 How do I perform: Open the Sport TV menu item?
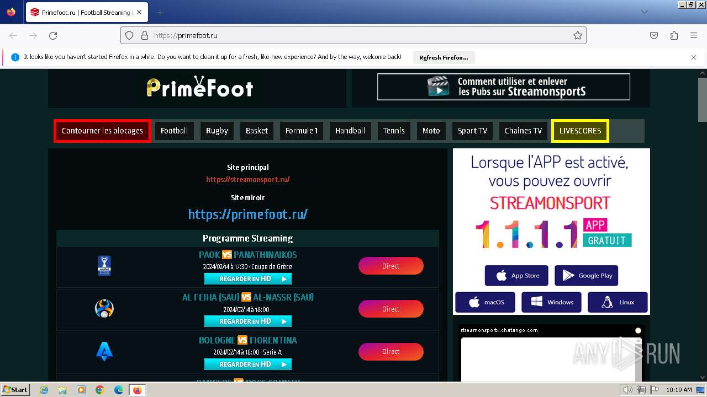[x=472, y=131]
